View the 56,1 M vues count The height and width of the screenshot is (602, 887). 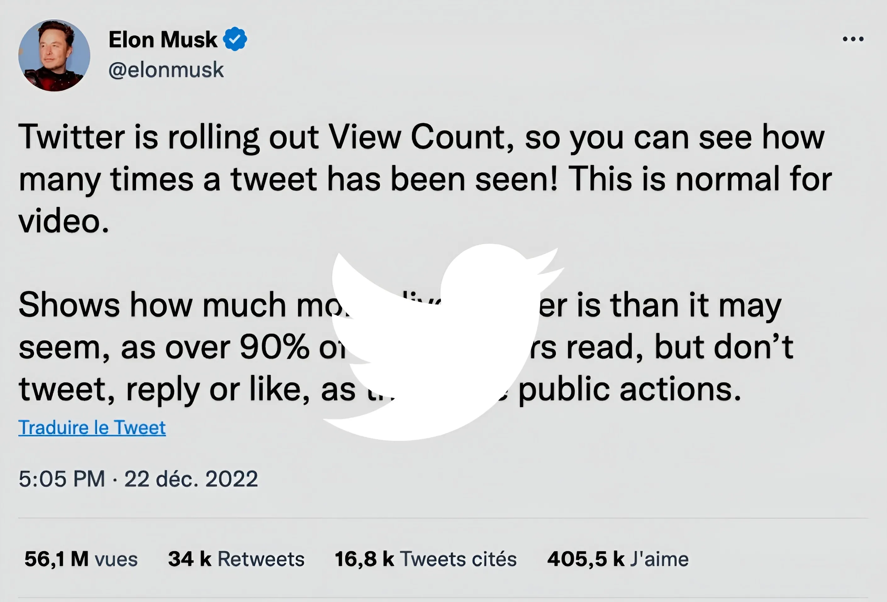click(81, 559)
